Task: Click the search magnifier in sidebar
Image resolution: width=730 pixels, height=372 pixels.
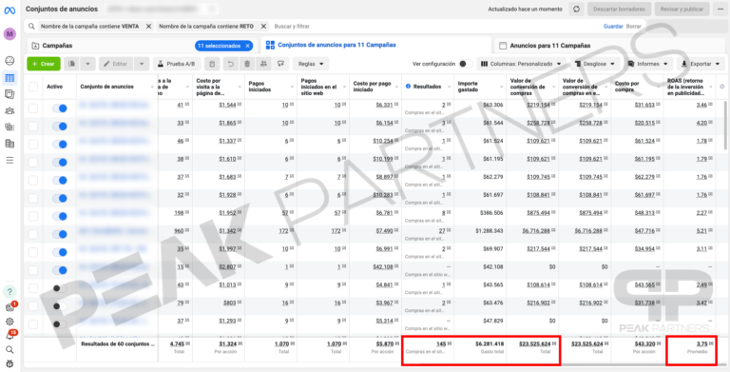Action: pyautogui.click(x=10, y=349)
